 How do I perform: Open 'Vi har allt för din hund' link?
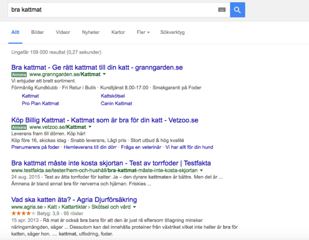(x=189, y=147)
